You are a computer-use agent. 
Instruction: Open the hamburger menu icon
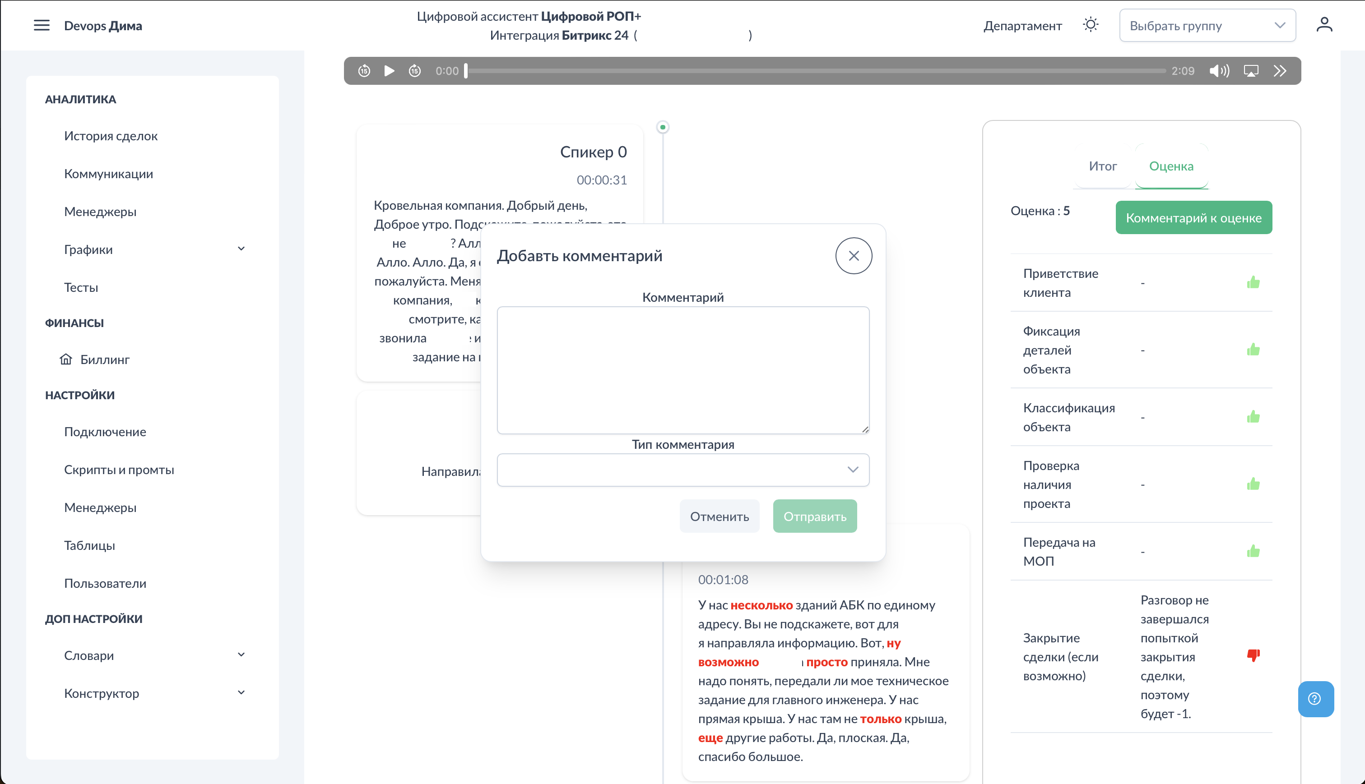(x=42, y=25)
